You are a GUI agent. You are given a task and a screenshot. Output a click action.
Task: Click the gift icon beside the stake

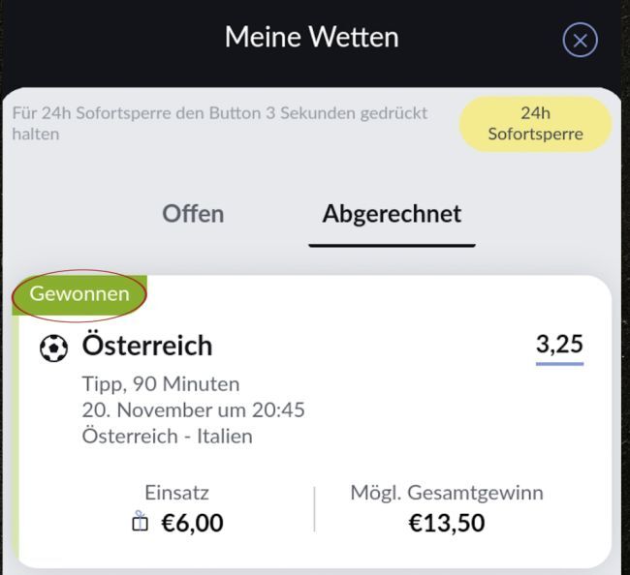(x=141, y=524)
